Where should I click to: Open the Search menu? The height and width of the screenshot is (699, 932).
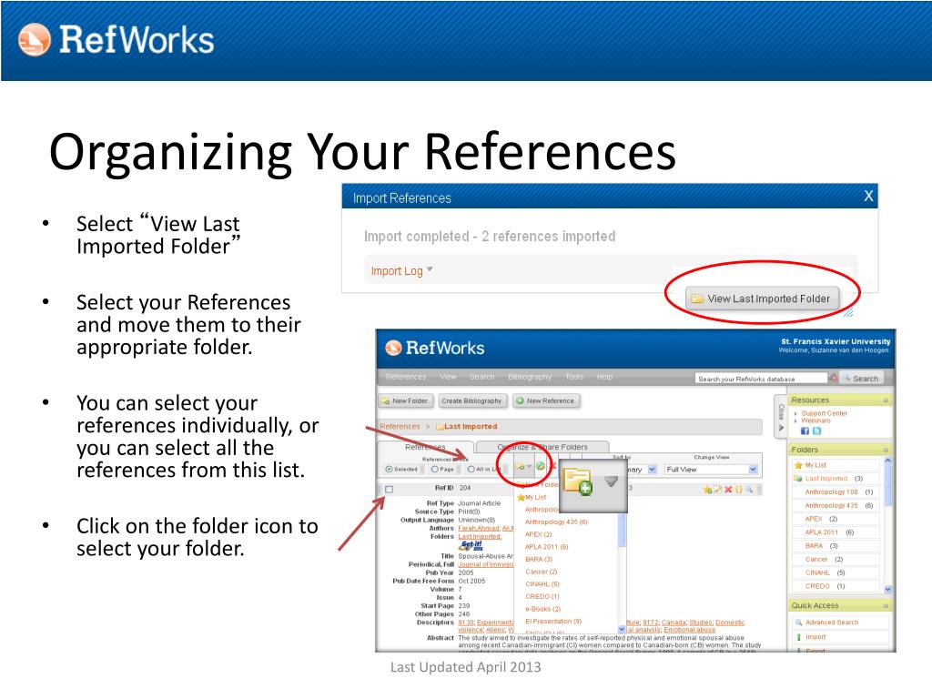(481, 377)
